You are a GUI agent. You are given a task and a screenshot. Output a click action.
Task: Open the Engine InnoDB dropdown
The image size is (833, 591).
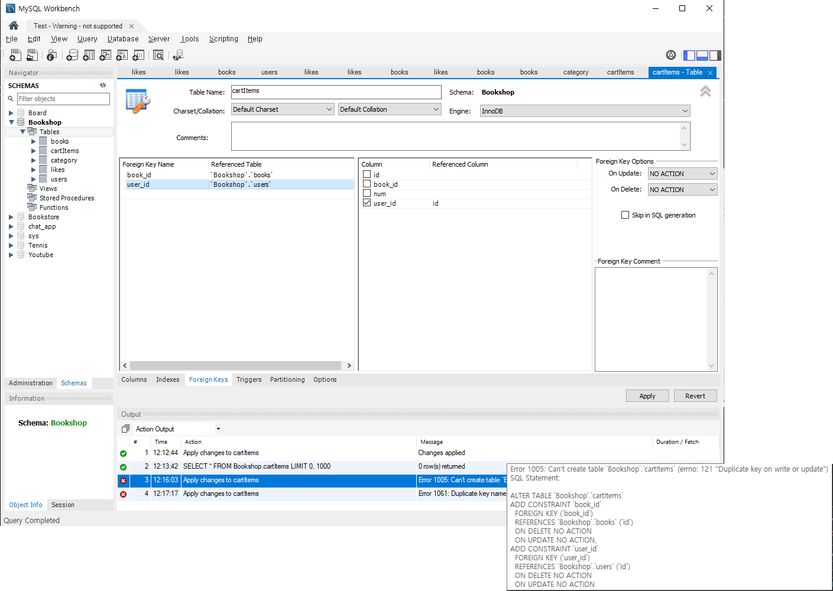[585, 111]
